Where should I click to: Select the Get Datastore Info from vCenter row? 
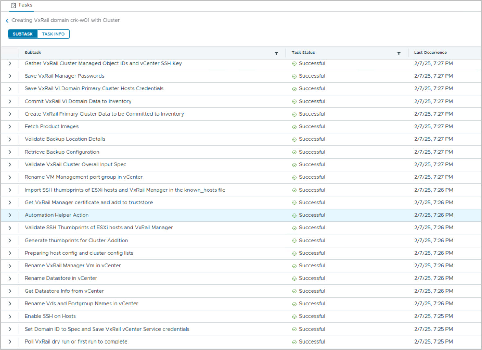(x=64, y=291)
